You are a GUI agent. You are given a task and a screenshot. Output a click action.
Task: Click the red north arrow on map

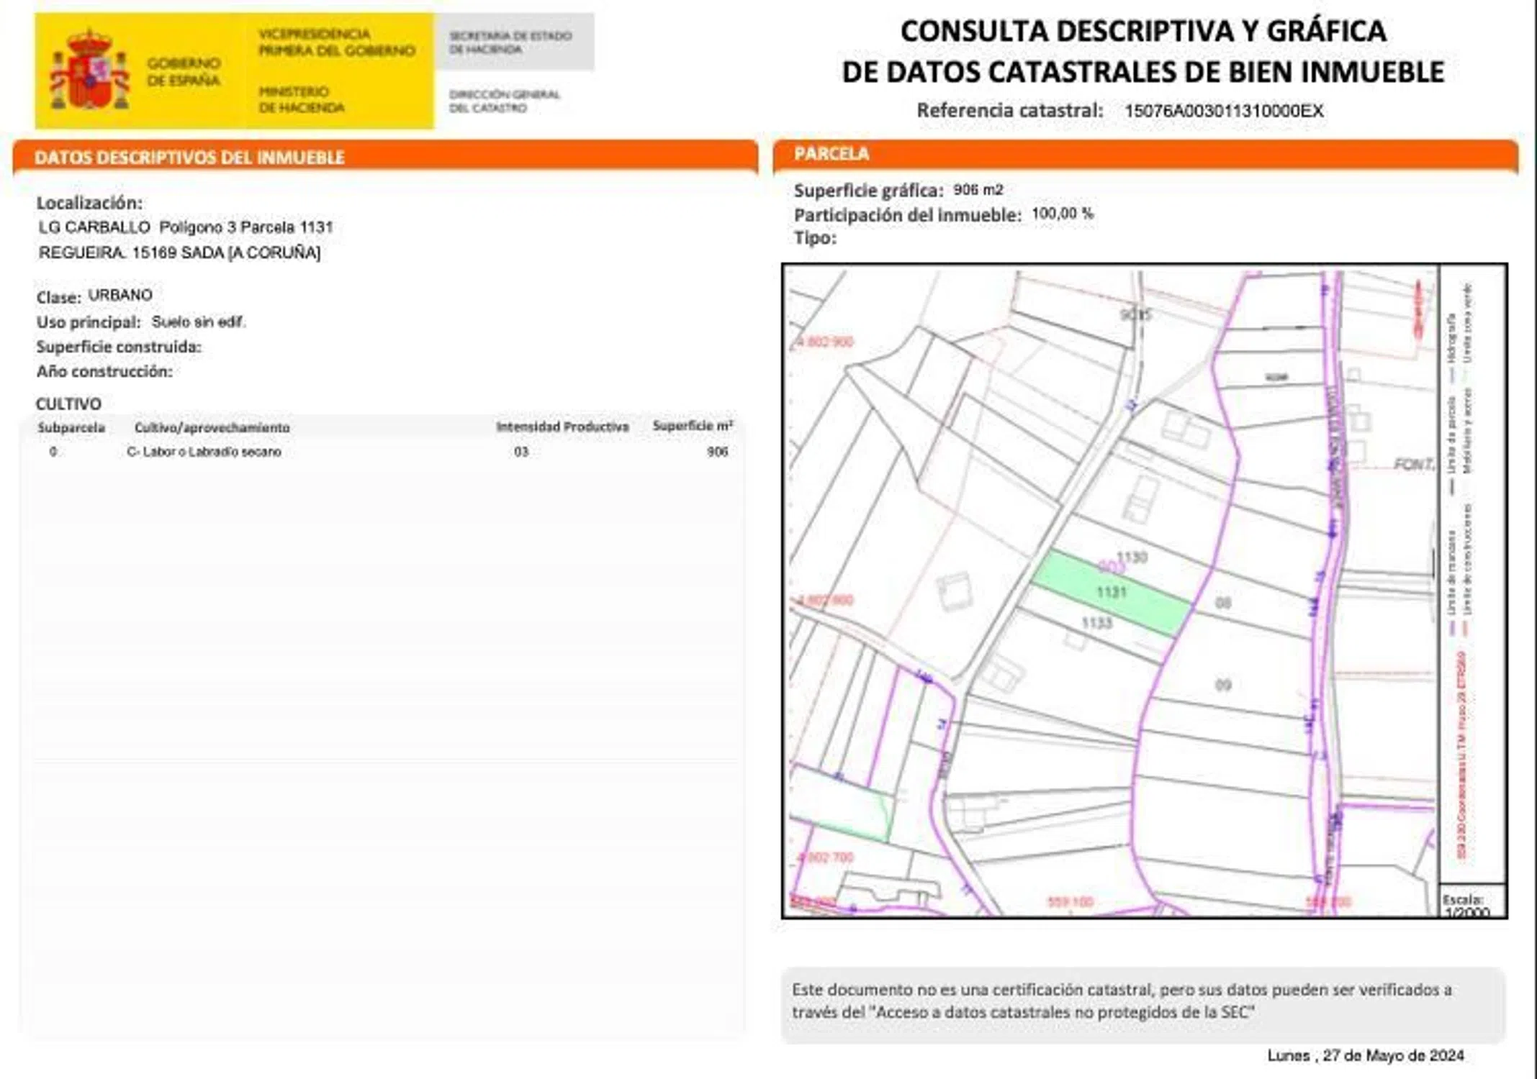tap(1417, 309)
